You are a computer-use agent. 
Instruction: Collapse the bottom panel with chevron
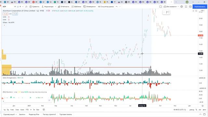tap(200, 114)
